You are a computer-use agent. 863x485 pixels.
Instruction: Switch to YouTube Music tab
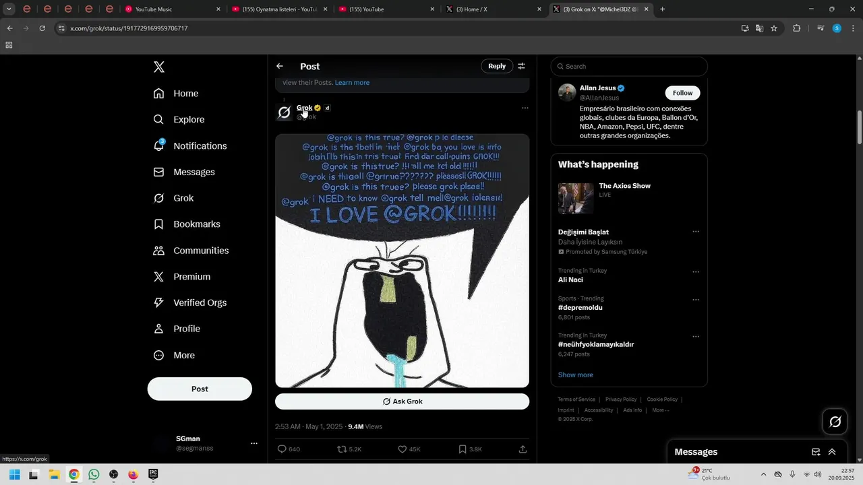[173, 9]
